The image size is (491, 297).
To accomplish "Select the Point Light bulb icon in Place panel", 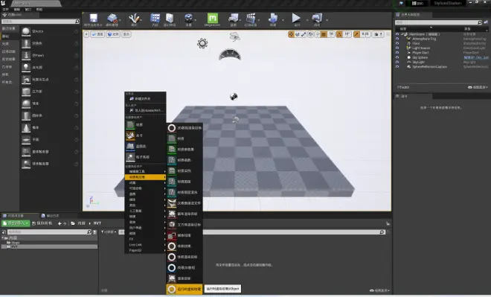I will [x=26, y=67].
